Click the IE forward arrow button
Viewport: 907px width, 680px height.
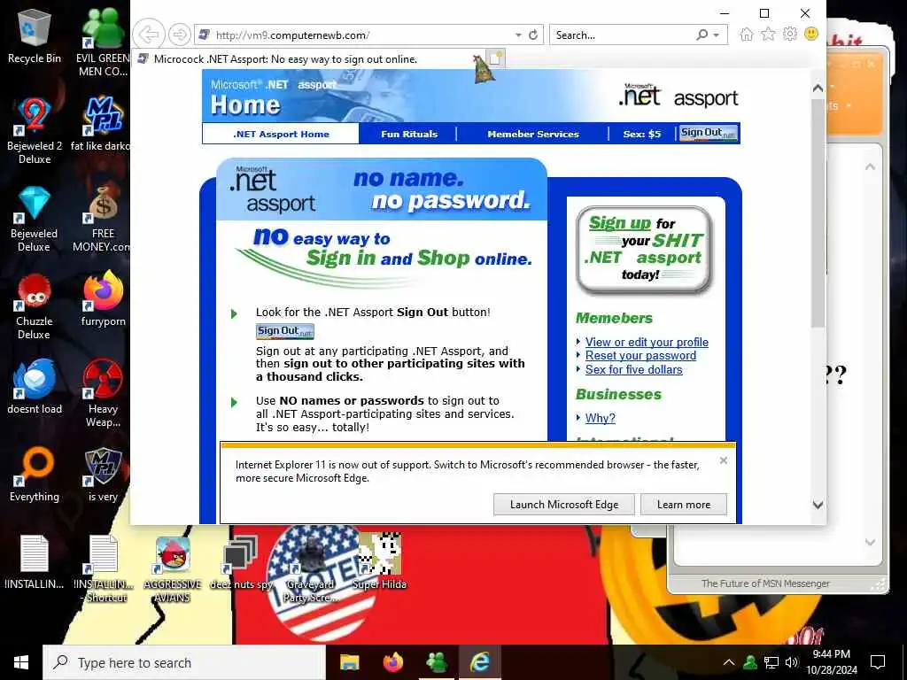coord(179,35)
